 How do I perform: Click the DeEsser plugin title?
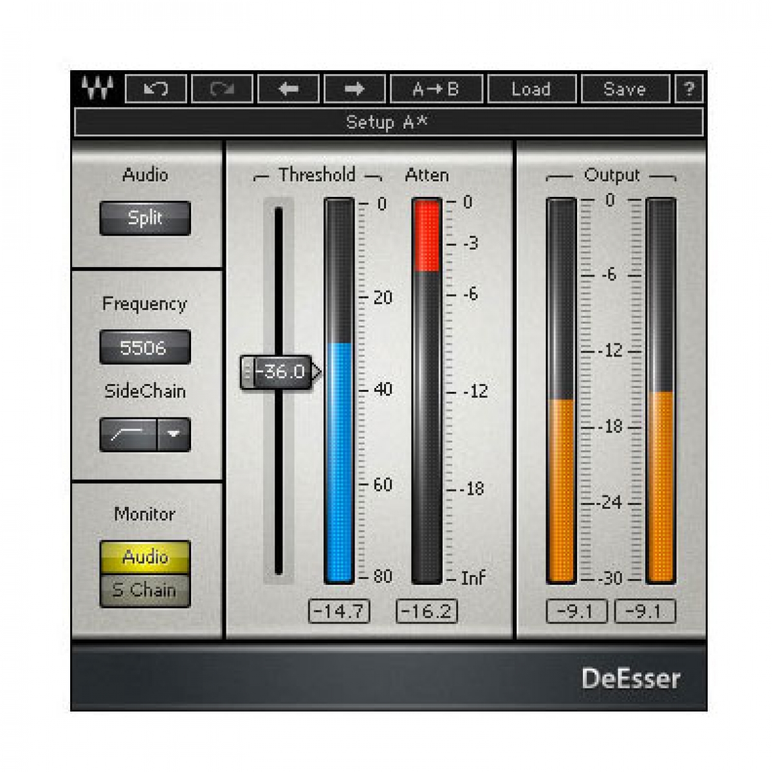tap(630, 679)
